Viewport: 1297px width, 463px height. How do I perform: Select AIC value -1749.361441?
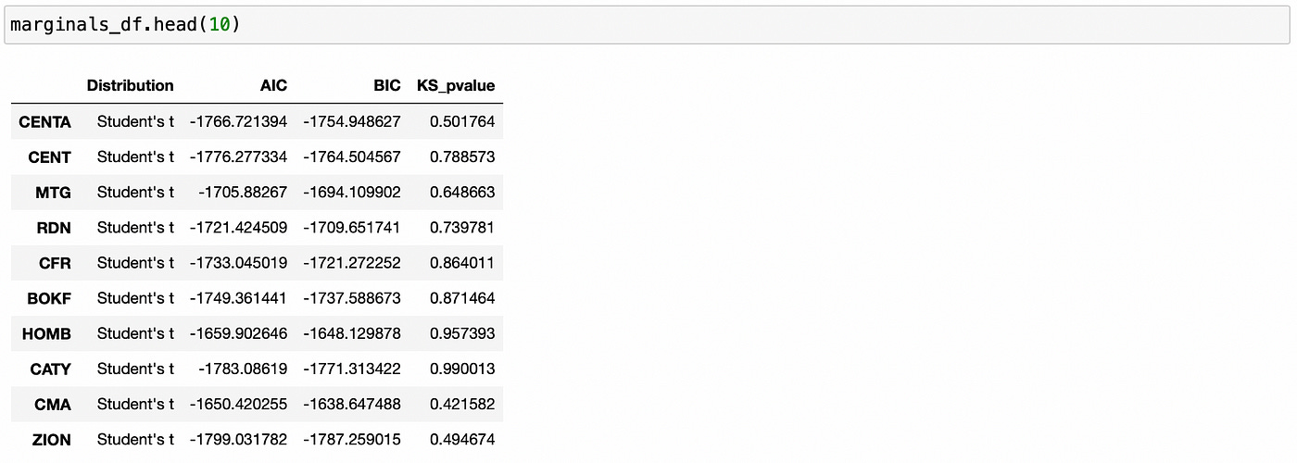239,298
